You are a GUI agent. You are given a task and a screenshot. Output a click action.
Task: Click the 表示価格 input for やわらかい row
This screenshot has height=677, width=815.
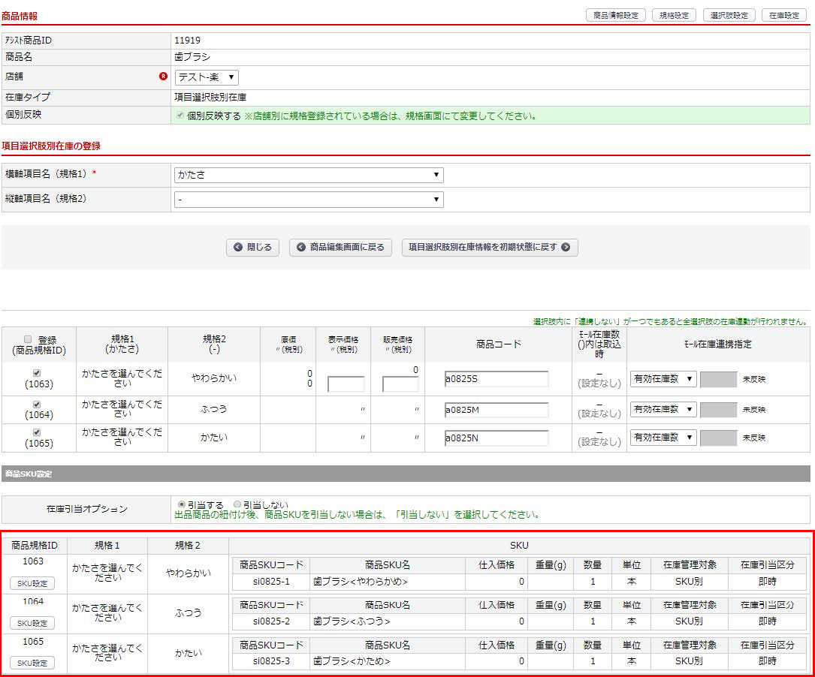(x=346, y=384)
